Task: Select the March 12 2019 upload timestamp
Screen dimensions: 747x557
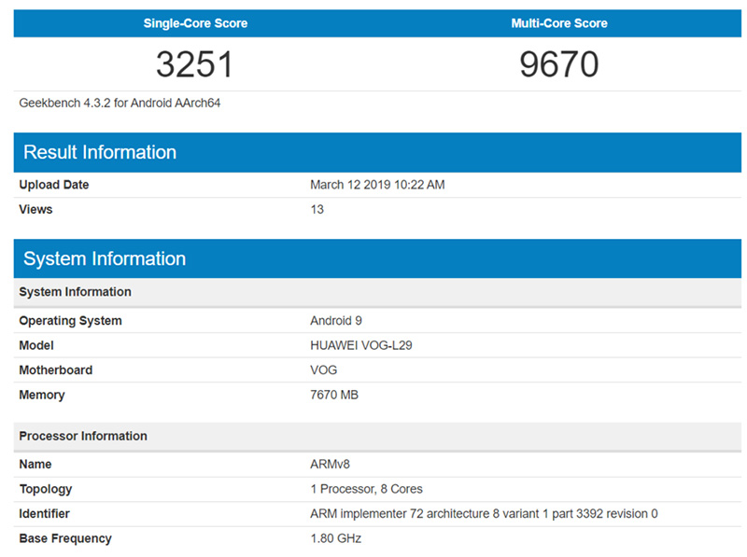Action: click(377, 185)
